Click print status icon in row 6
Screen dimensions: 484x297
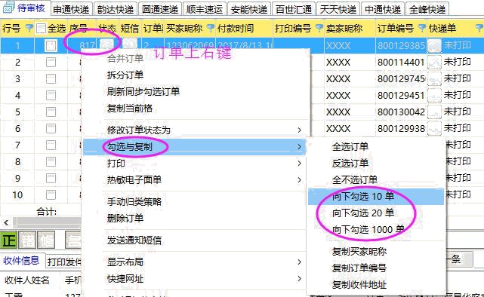[435, 128]
